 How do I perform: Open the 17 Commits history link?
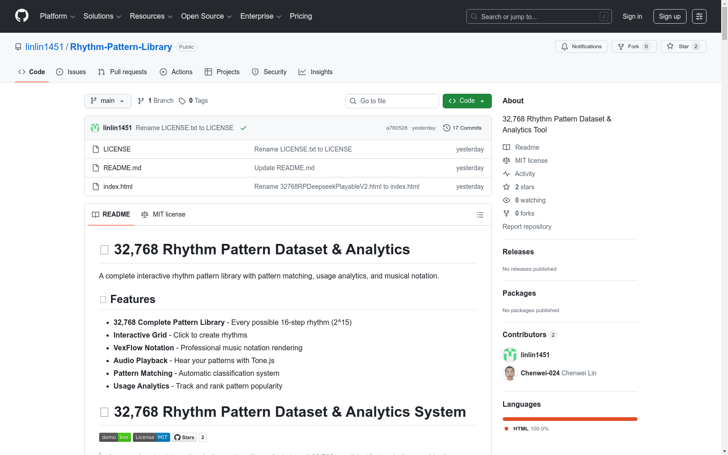pos(462,128)
